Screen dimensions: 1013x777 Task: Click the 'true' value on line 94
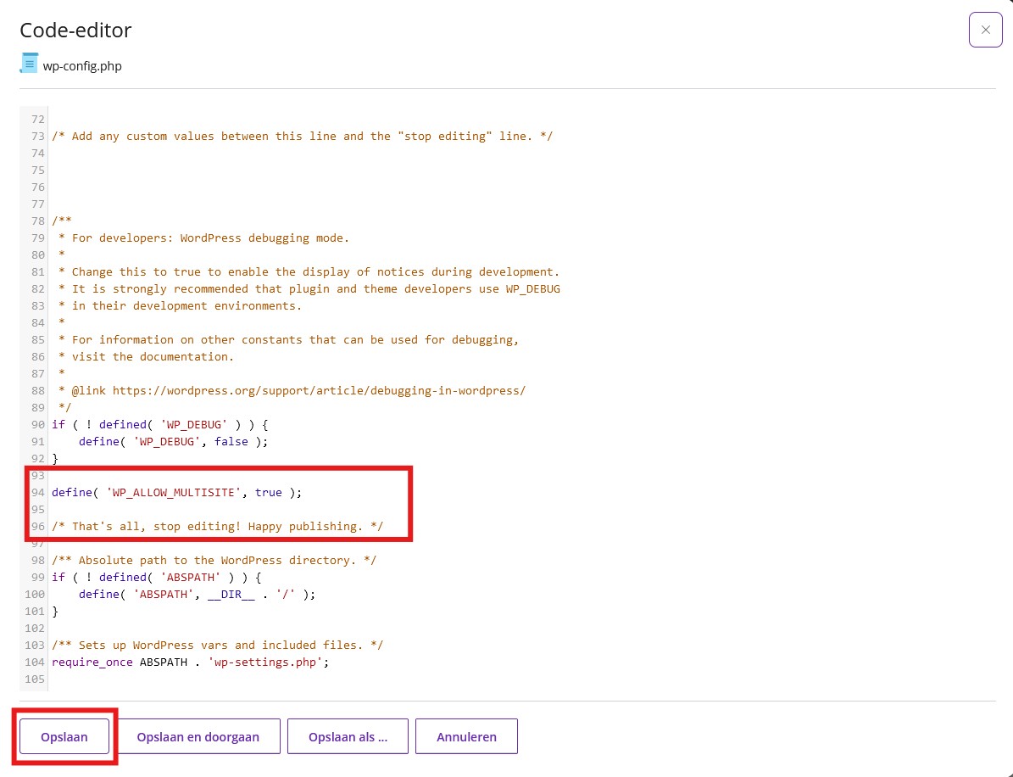(269, 492)
